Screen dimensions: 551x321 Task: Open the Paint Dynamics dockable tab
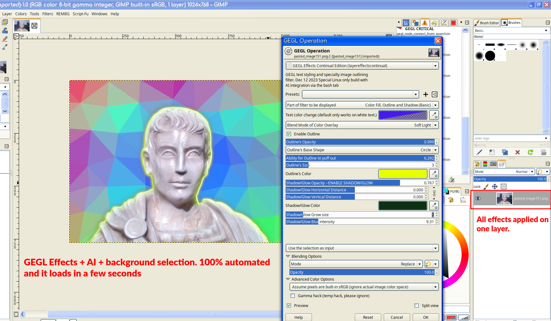(416, 23)
